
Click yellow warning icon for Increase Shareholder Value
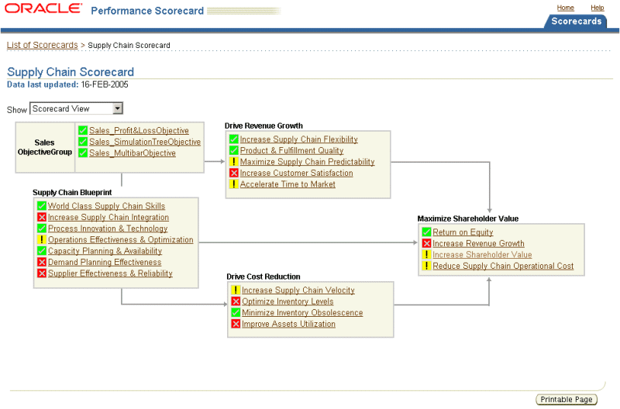click(x=426, y=255)
